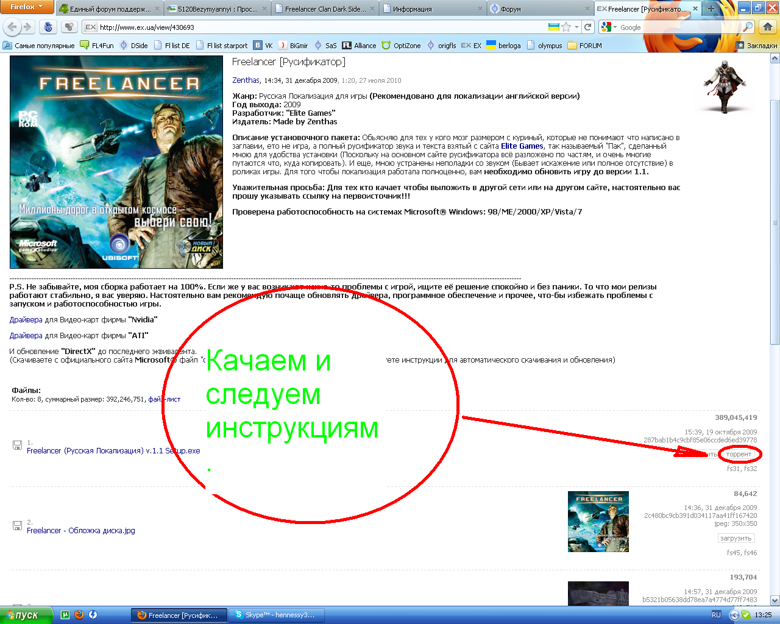Click the URL address field

tap(322, 27)
